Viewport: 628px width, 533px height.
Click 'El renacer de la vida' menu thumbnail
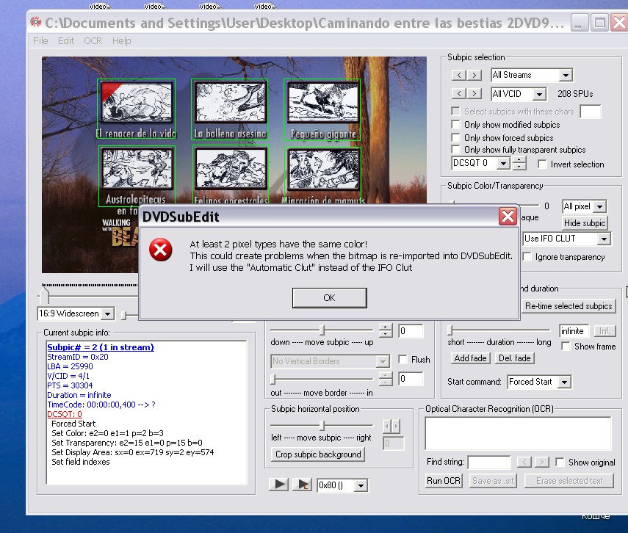136,109
